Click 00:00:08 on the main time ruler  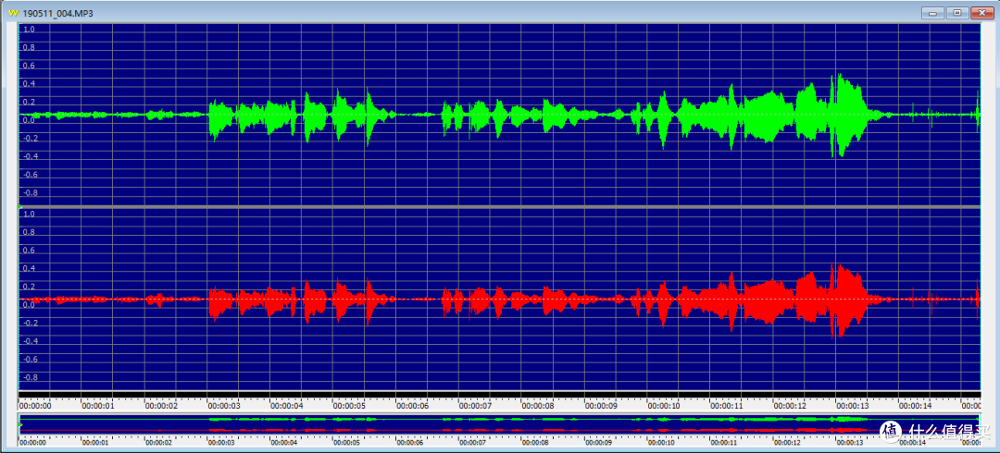(x=538, y=405)
